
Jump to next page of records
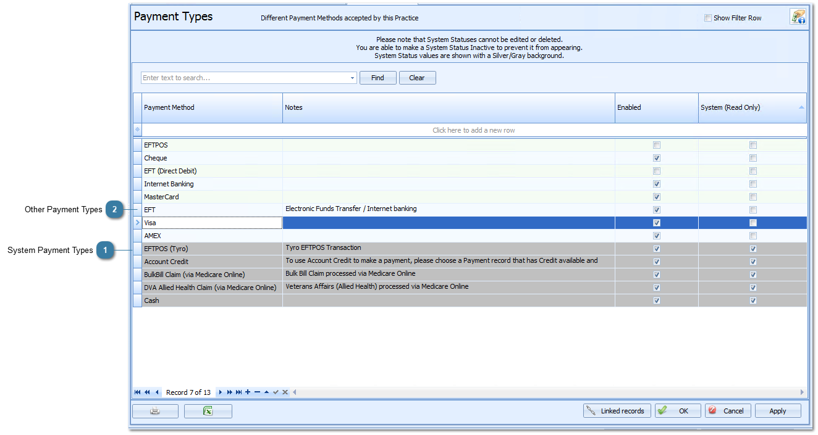coord(229,392)
